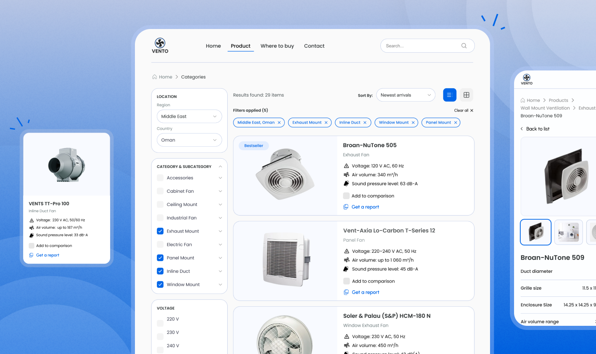
Task: Select second thumbnail showing room installation
Action: tap(568, 232)
